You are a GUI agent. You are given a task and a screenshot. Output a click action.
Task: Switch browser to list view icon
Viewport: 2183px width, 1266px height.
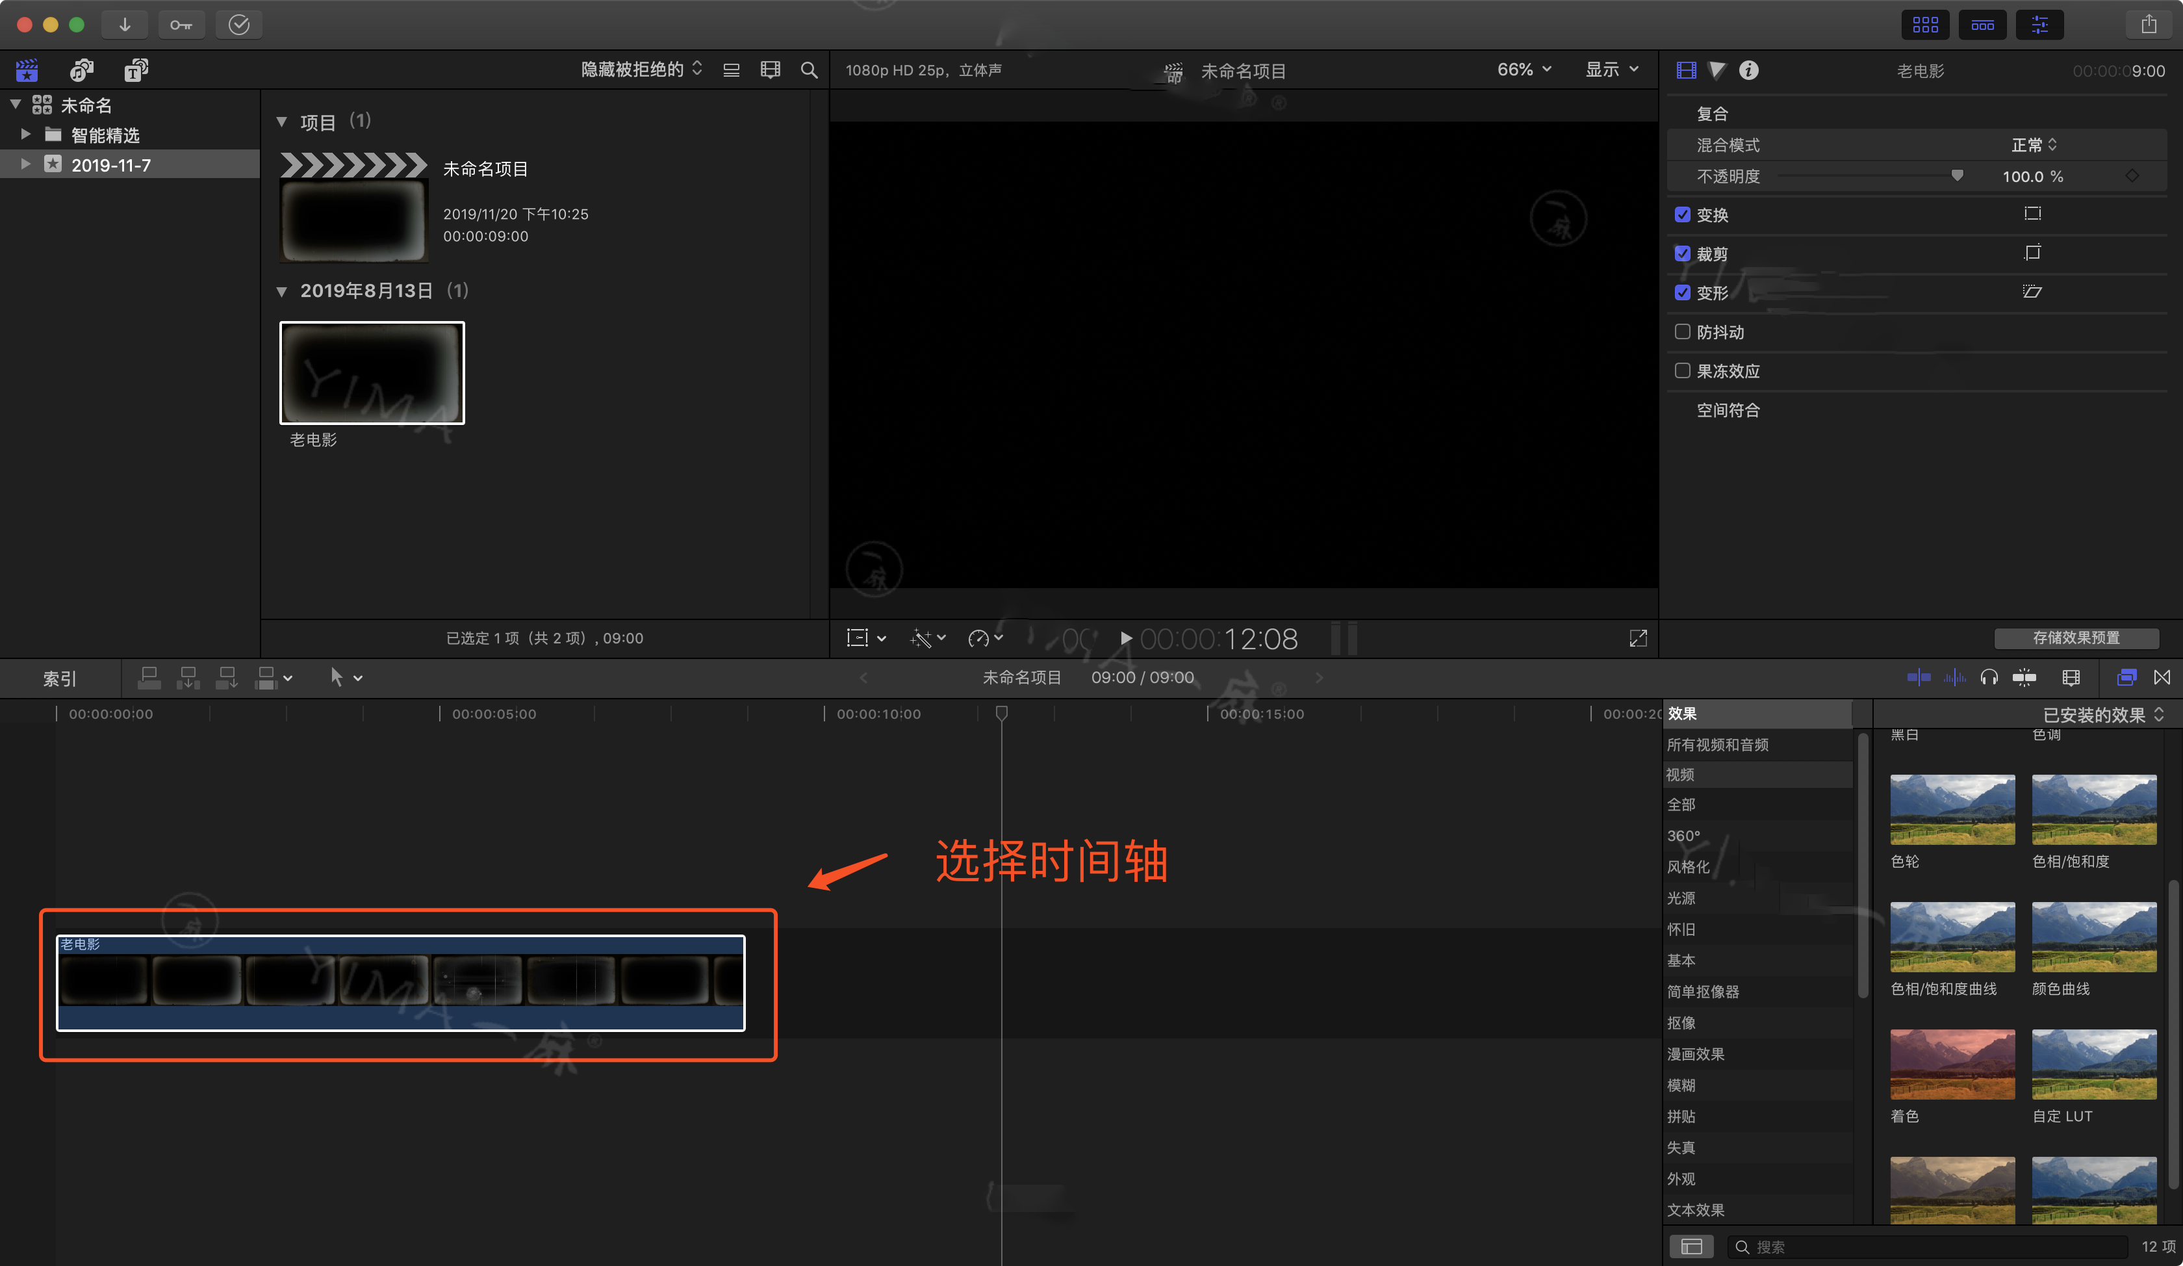[731, 70]
